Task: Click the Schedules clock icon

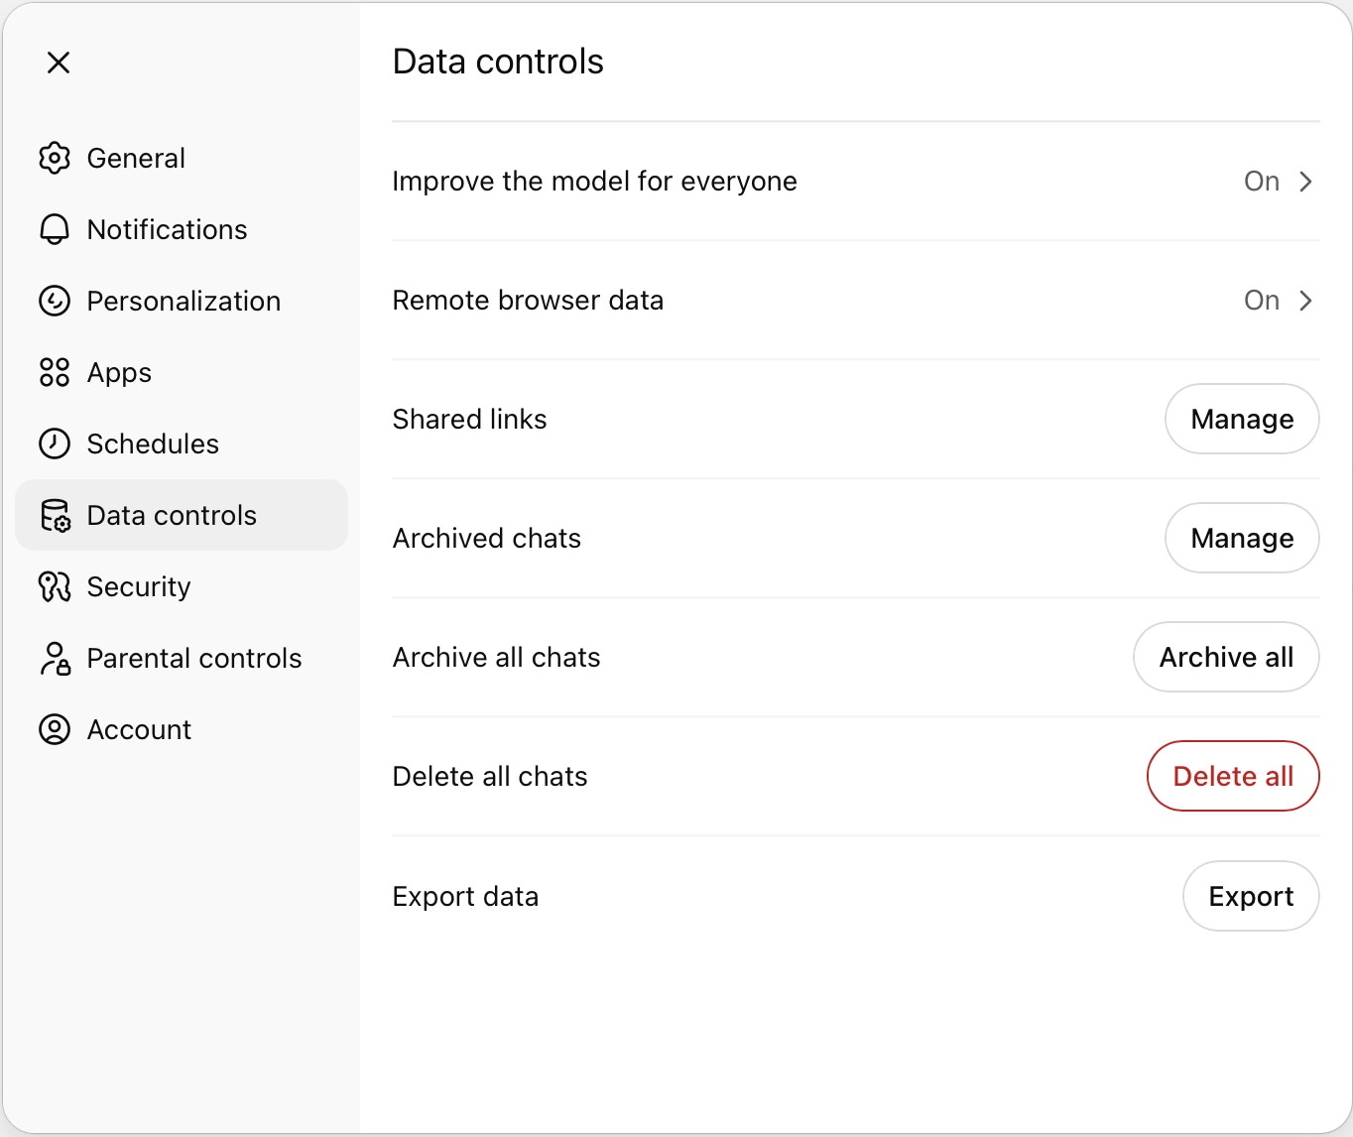Action: click(55, 443)
